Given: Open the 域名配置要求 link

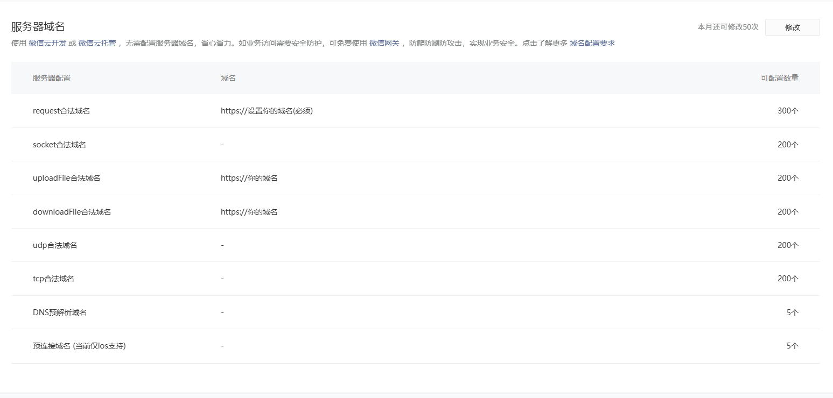Looking at the screenshot, I should point(592,43).
